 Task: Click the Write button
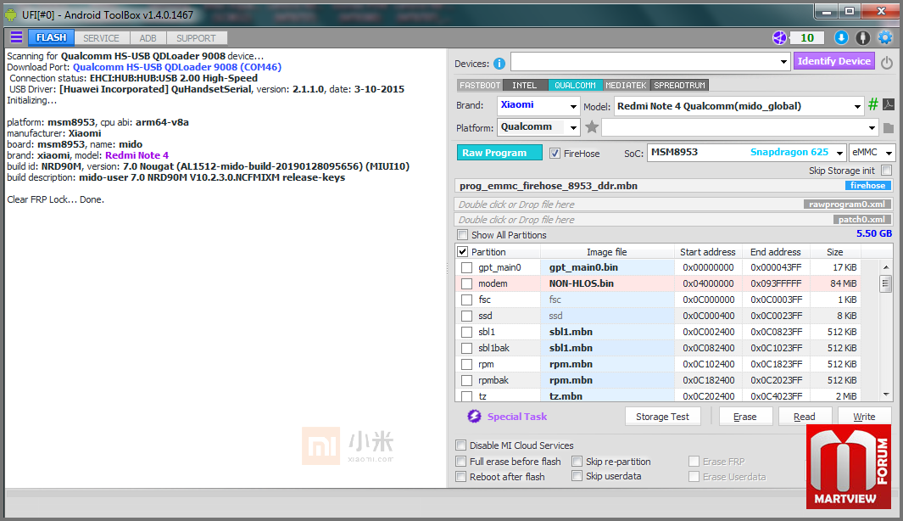coord(864,416)
